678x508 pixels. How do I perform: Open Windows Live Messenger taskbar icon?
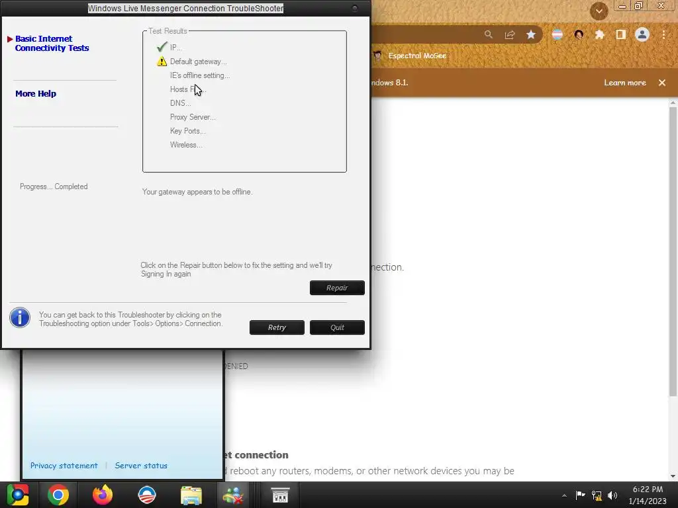(x=233, y=495)
